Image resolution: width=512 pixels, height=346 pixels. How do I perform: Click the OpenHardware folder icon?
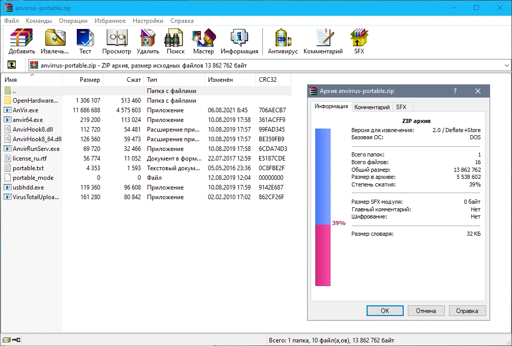(x=8, y=101)
